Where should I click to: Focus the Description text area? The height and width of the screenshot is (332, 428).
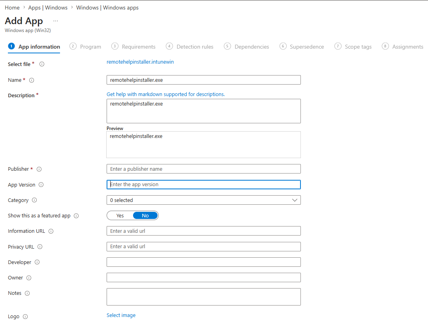point(204,111)
